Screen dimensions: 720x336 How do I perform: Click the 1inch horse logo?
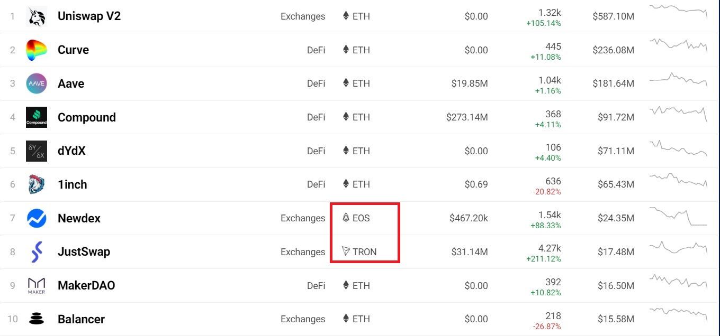click(x=37, y=184)
